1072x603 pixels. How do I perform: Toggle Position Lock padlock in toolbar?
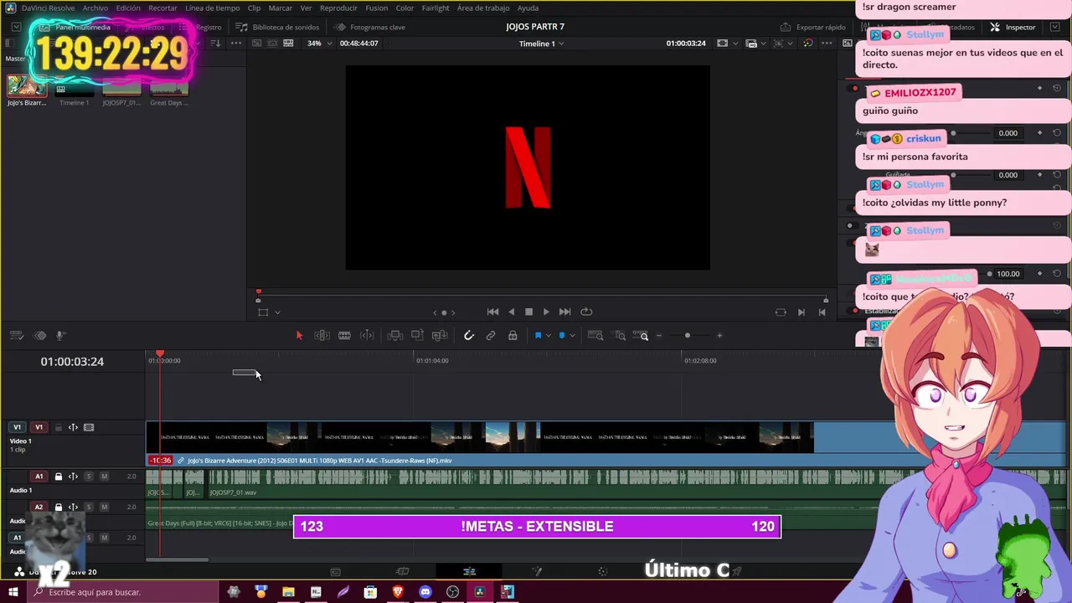[x=513, y=336]
